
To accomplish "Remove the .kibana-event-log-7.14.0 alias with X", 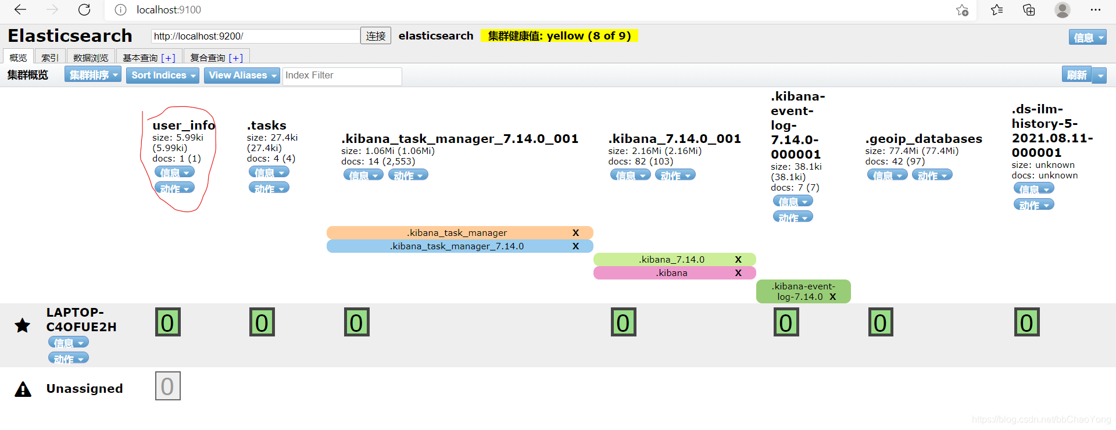I will pyautogui.click(x=832, y=297).
